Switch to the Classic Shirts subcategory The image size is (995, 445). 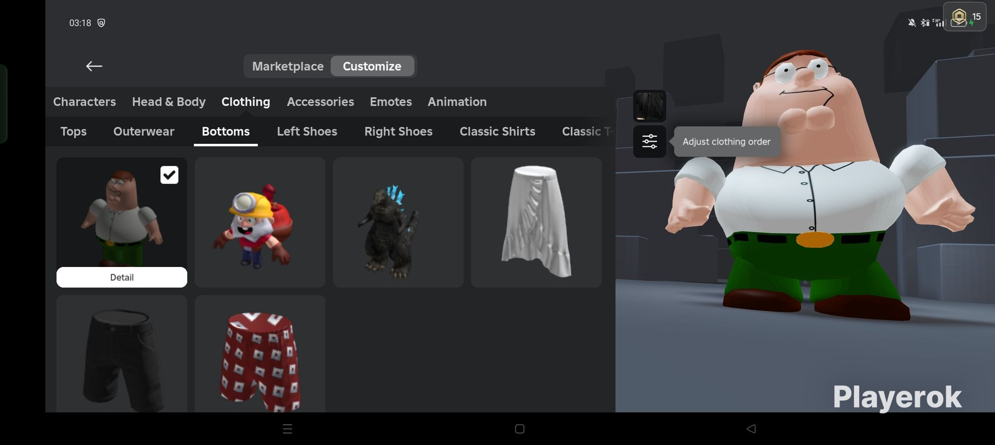[497, 131]
